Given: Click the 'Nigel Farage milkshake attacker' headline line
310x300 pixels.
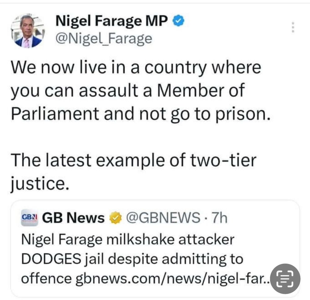Looking at the screenshot, I should pyautogui.click(x=127, y=240).
